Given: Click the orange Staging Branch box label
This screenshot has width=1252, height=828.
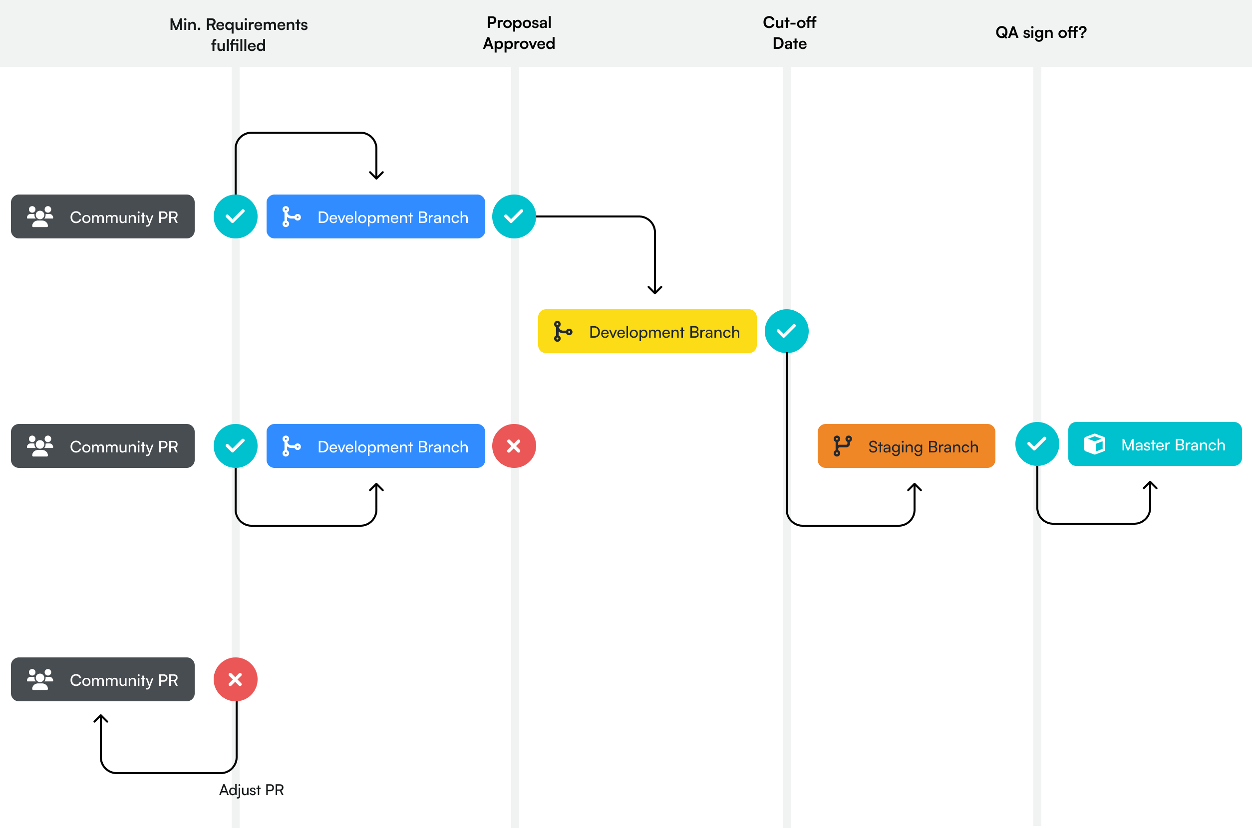Looking at the screenshot, I should point(923,447).
